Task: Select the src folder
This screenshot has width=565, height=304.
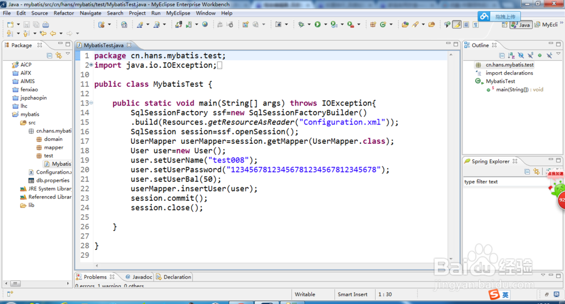Action: (28, 123)
